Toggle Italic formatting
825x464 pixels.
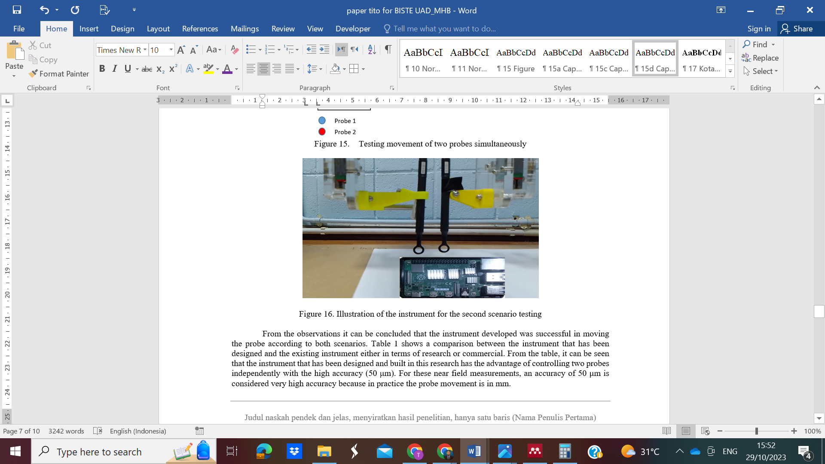pos(114,69)
